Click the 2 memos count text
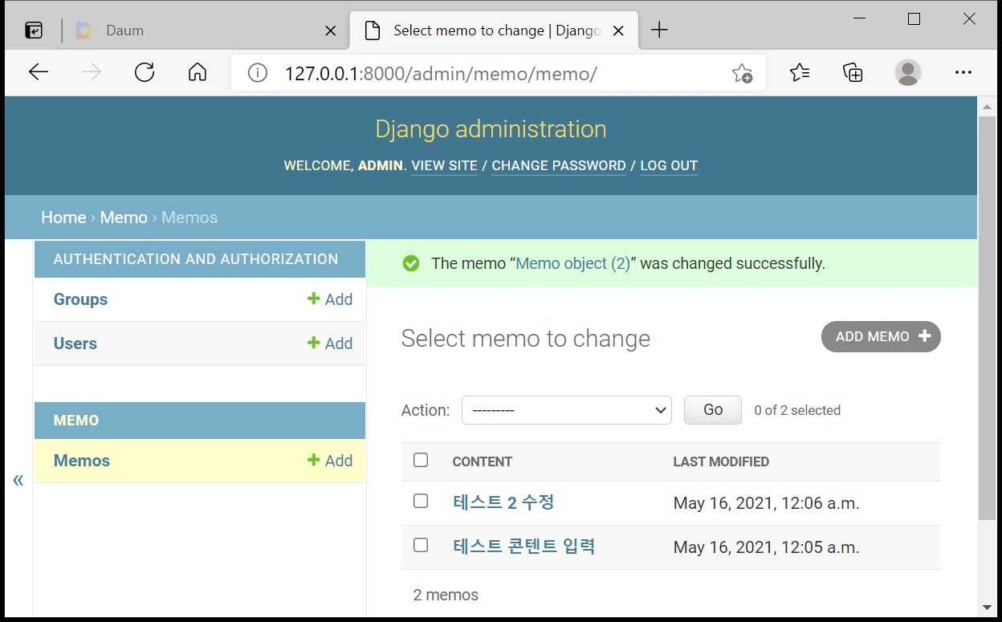1002x622 pixels. pyautogui.click(x=446, y=595)
